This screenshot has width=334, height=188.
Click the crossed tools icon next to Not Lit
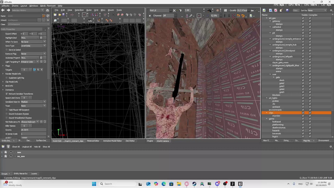pos(174,10)
